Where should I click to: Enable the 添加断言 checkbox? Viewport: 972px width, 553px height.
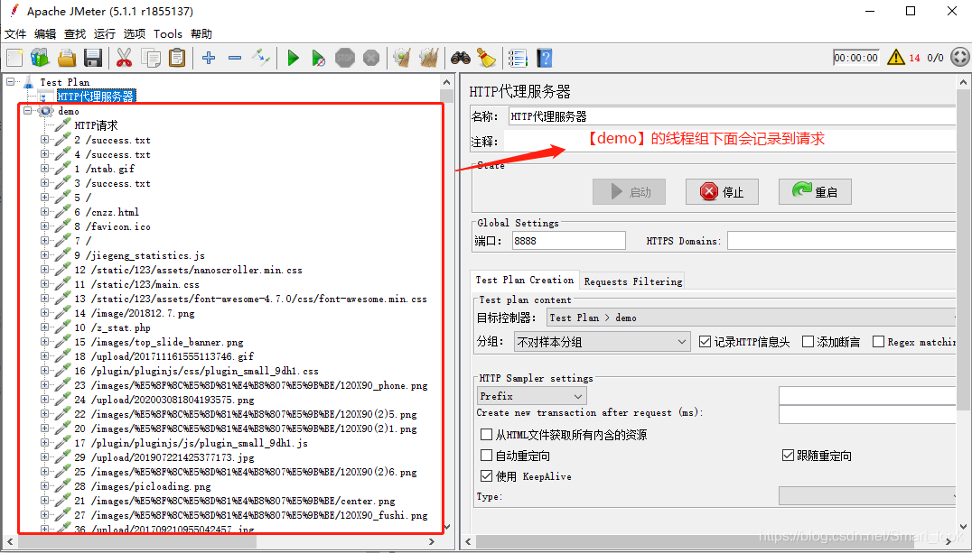click(x=808, y=342)
